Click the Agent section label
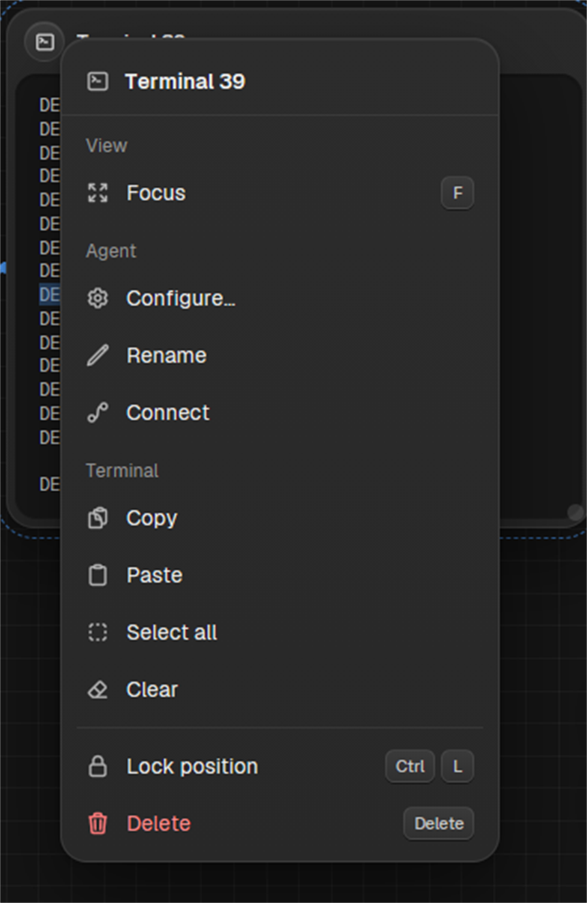 click(x=111, y=251)
